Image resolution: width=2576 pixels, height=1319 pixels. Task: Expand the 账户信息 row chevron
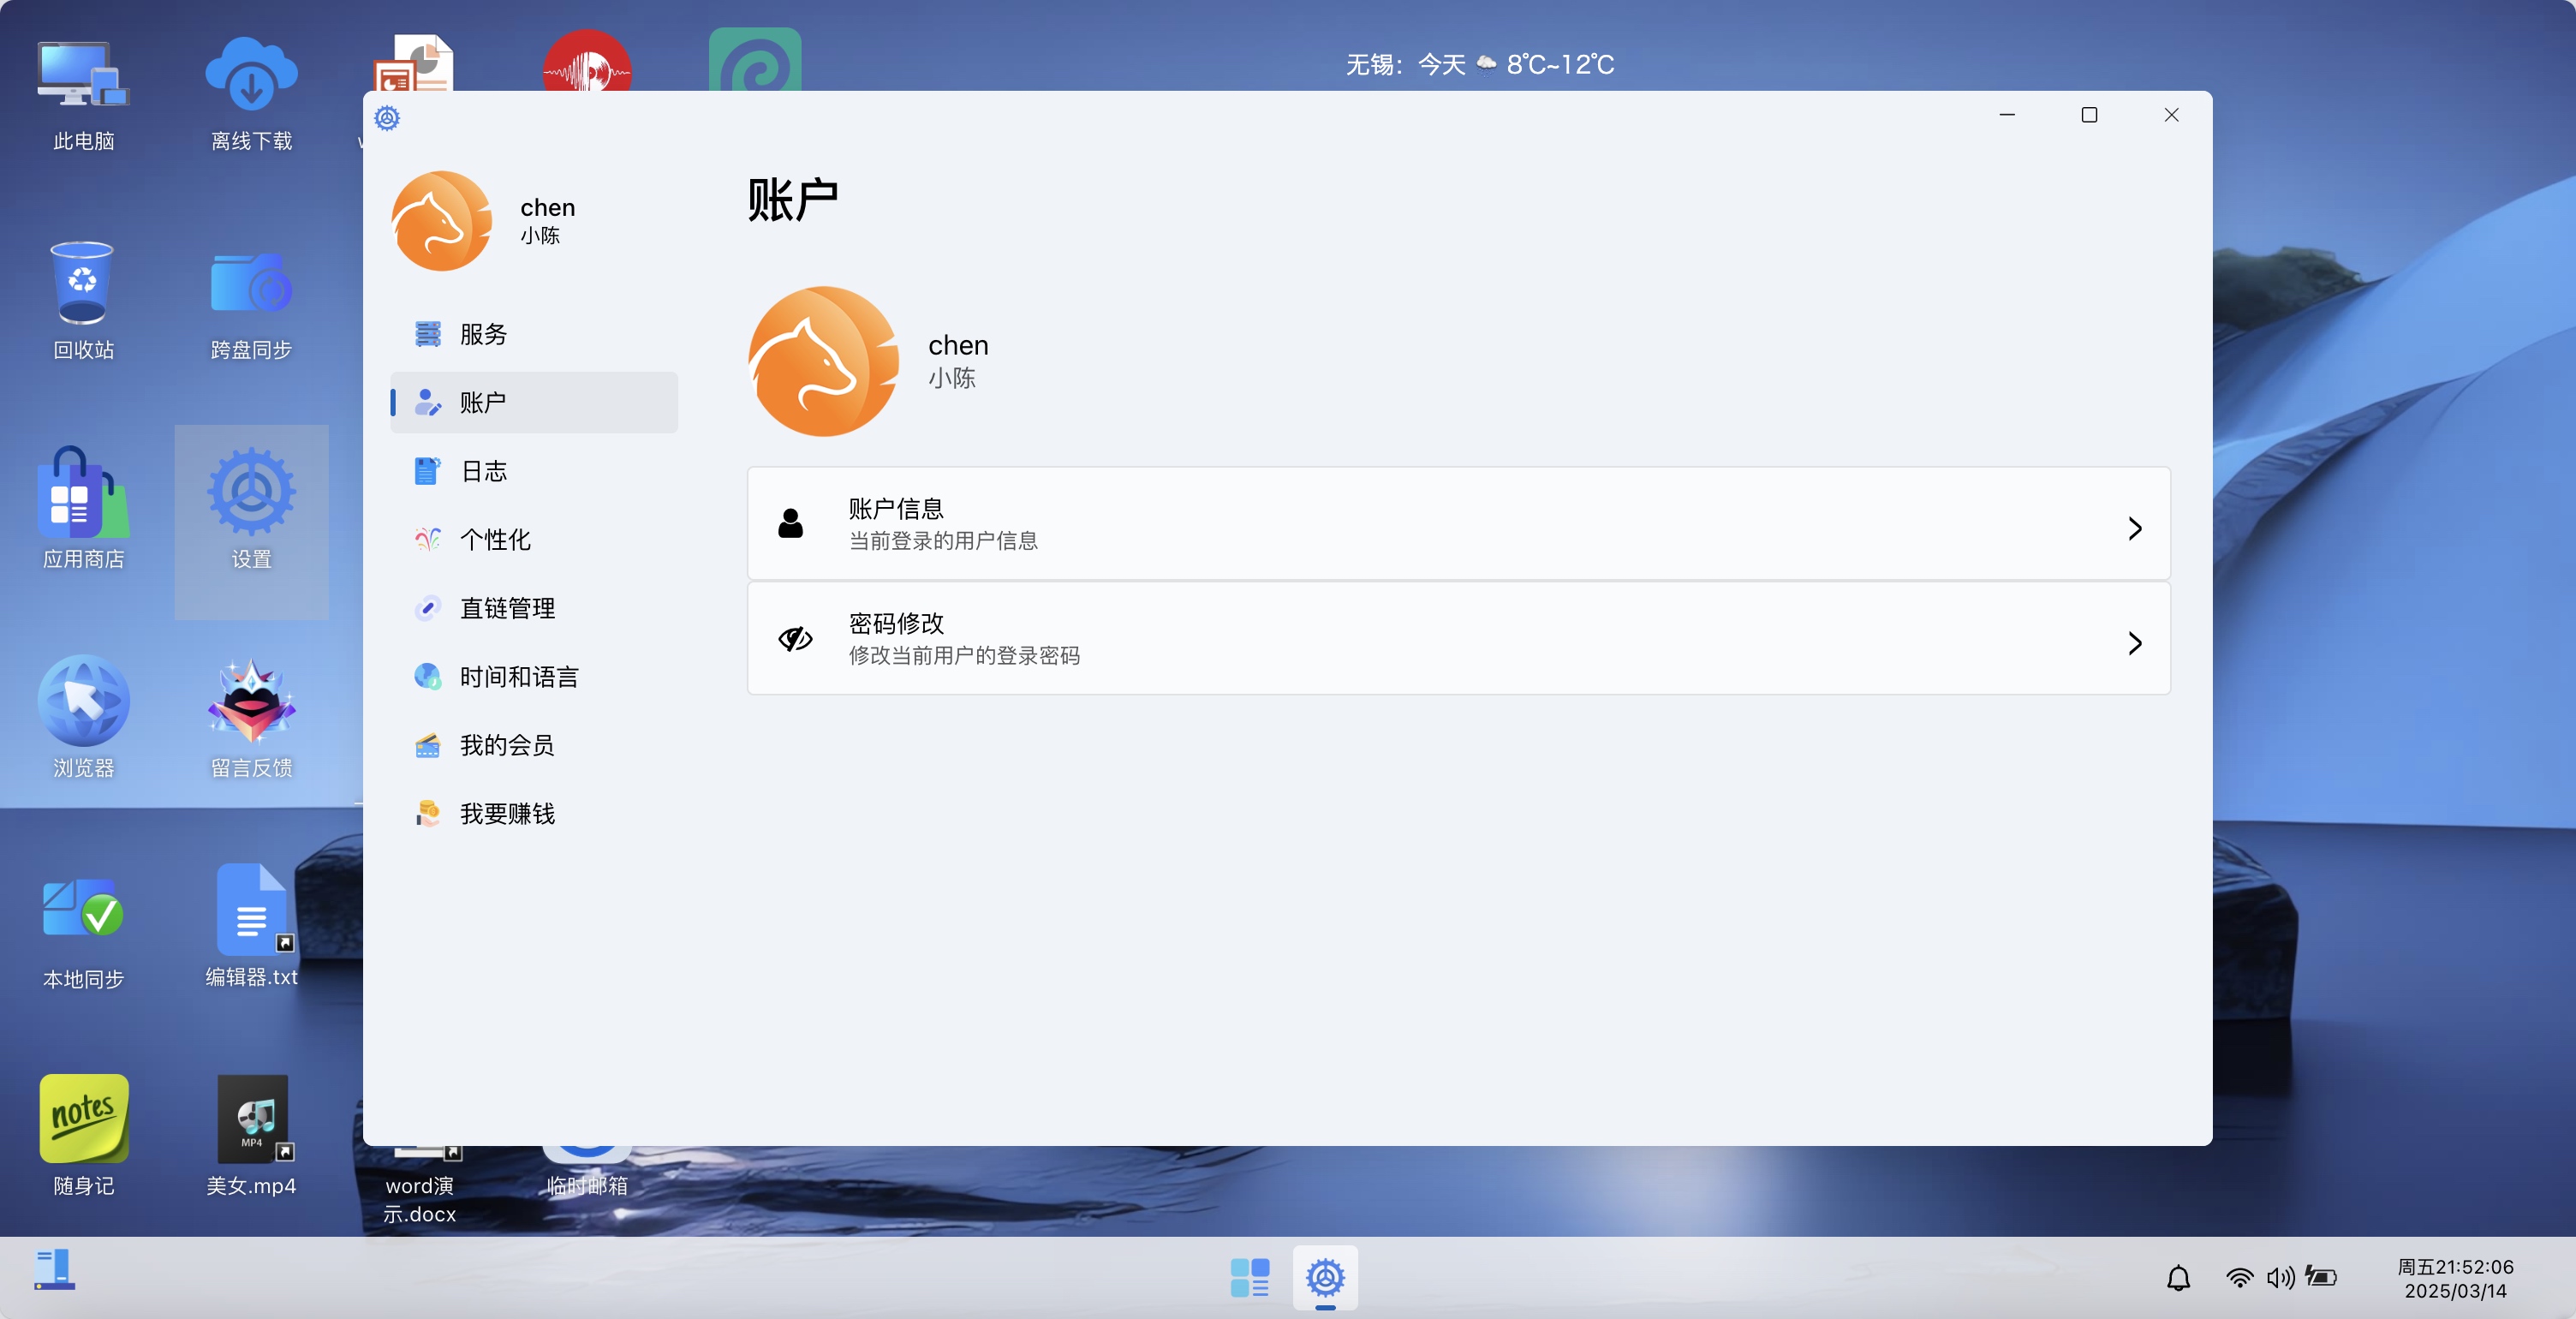click(2135, 528)
